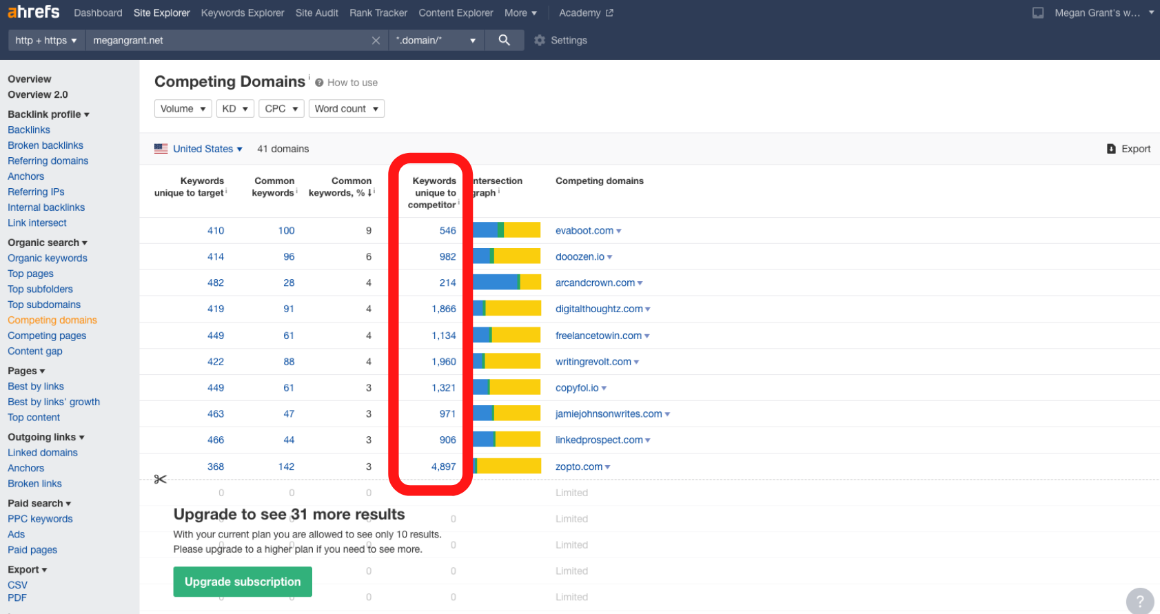This screenshot has width=1160, height=614.
Task: Clear the megangrant.net search field
Action: (376, 41)
